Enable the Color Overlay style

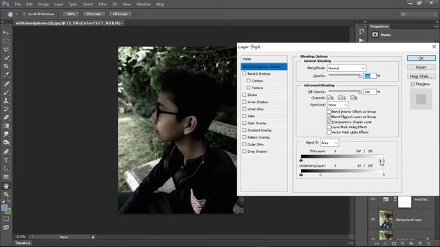click(244, 123)
